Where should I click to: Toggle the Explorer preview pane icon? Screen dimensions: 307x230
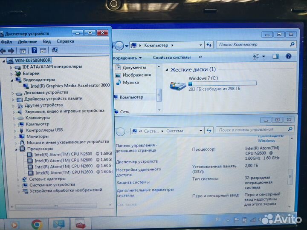coord(275,57)
